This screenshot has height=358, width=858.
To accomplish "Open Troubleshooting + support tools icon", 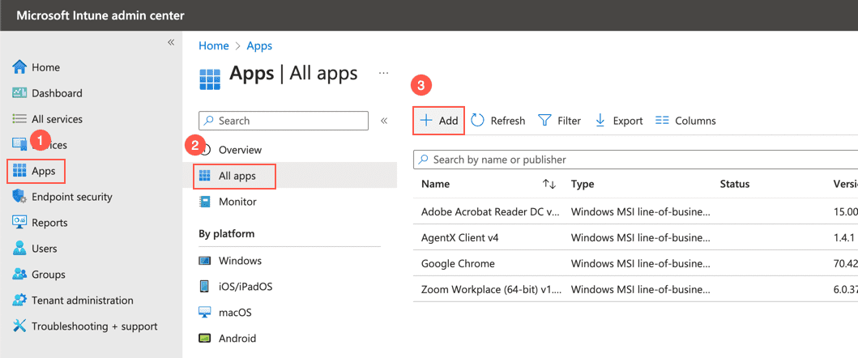I will [19, 326].
